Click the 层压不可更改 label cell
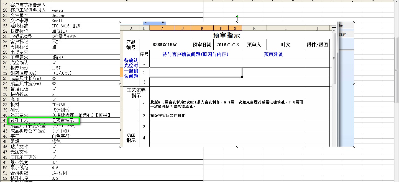Screen dimensions: 399x182 click(30, 157)
